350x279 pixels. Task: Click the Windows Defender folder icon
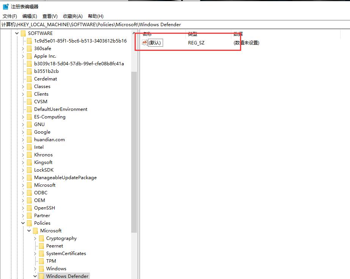coord(41,276)
